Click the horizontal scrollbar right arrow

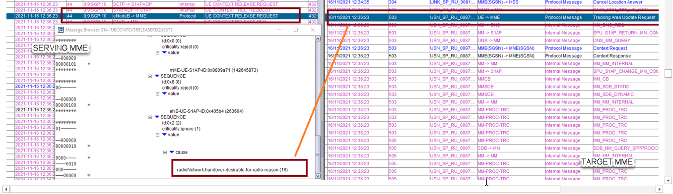tap(660, 189)
